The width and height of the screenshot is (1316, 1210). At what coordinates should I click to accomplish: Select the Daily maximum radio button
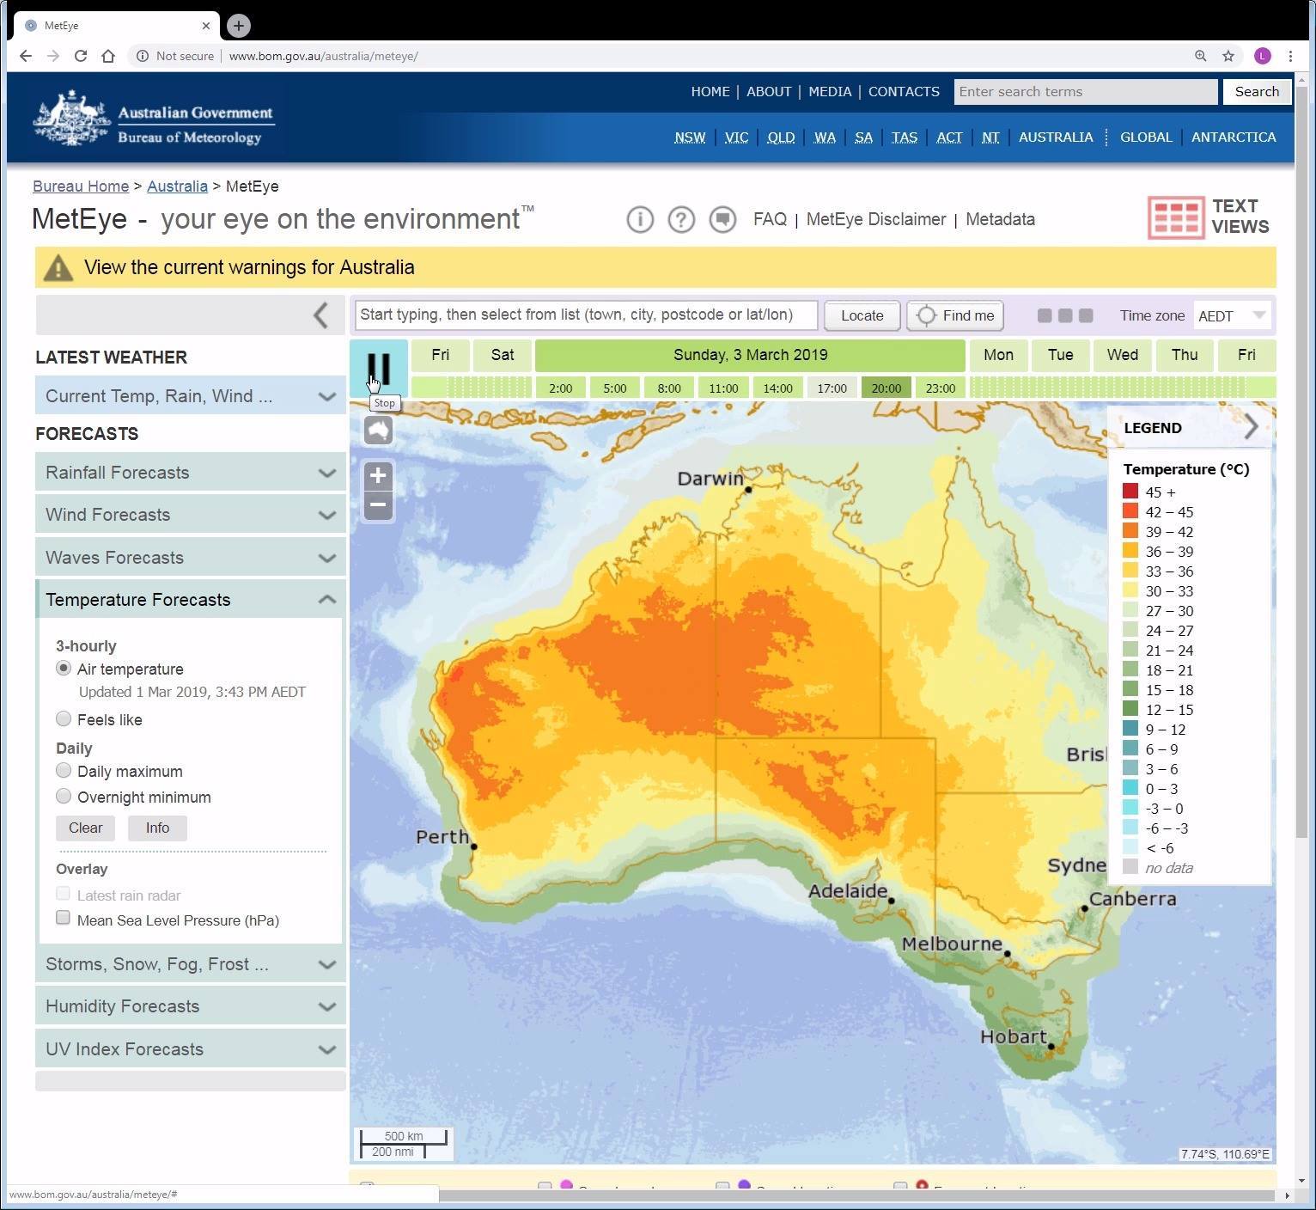(64, 770)
